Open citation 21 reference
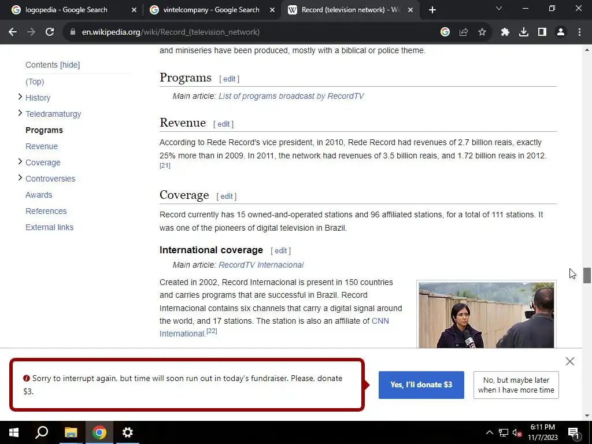 point(165,165)
